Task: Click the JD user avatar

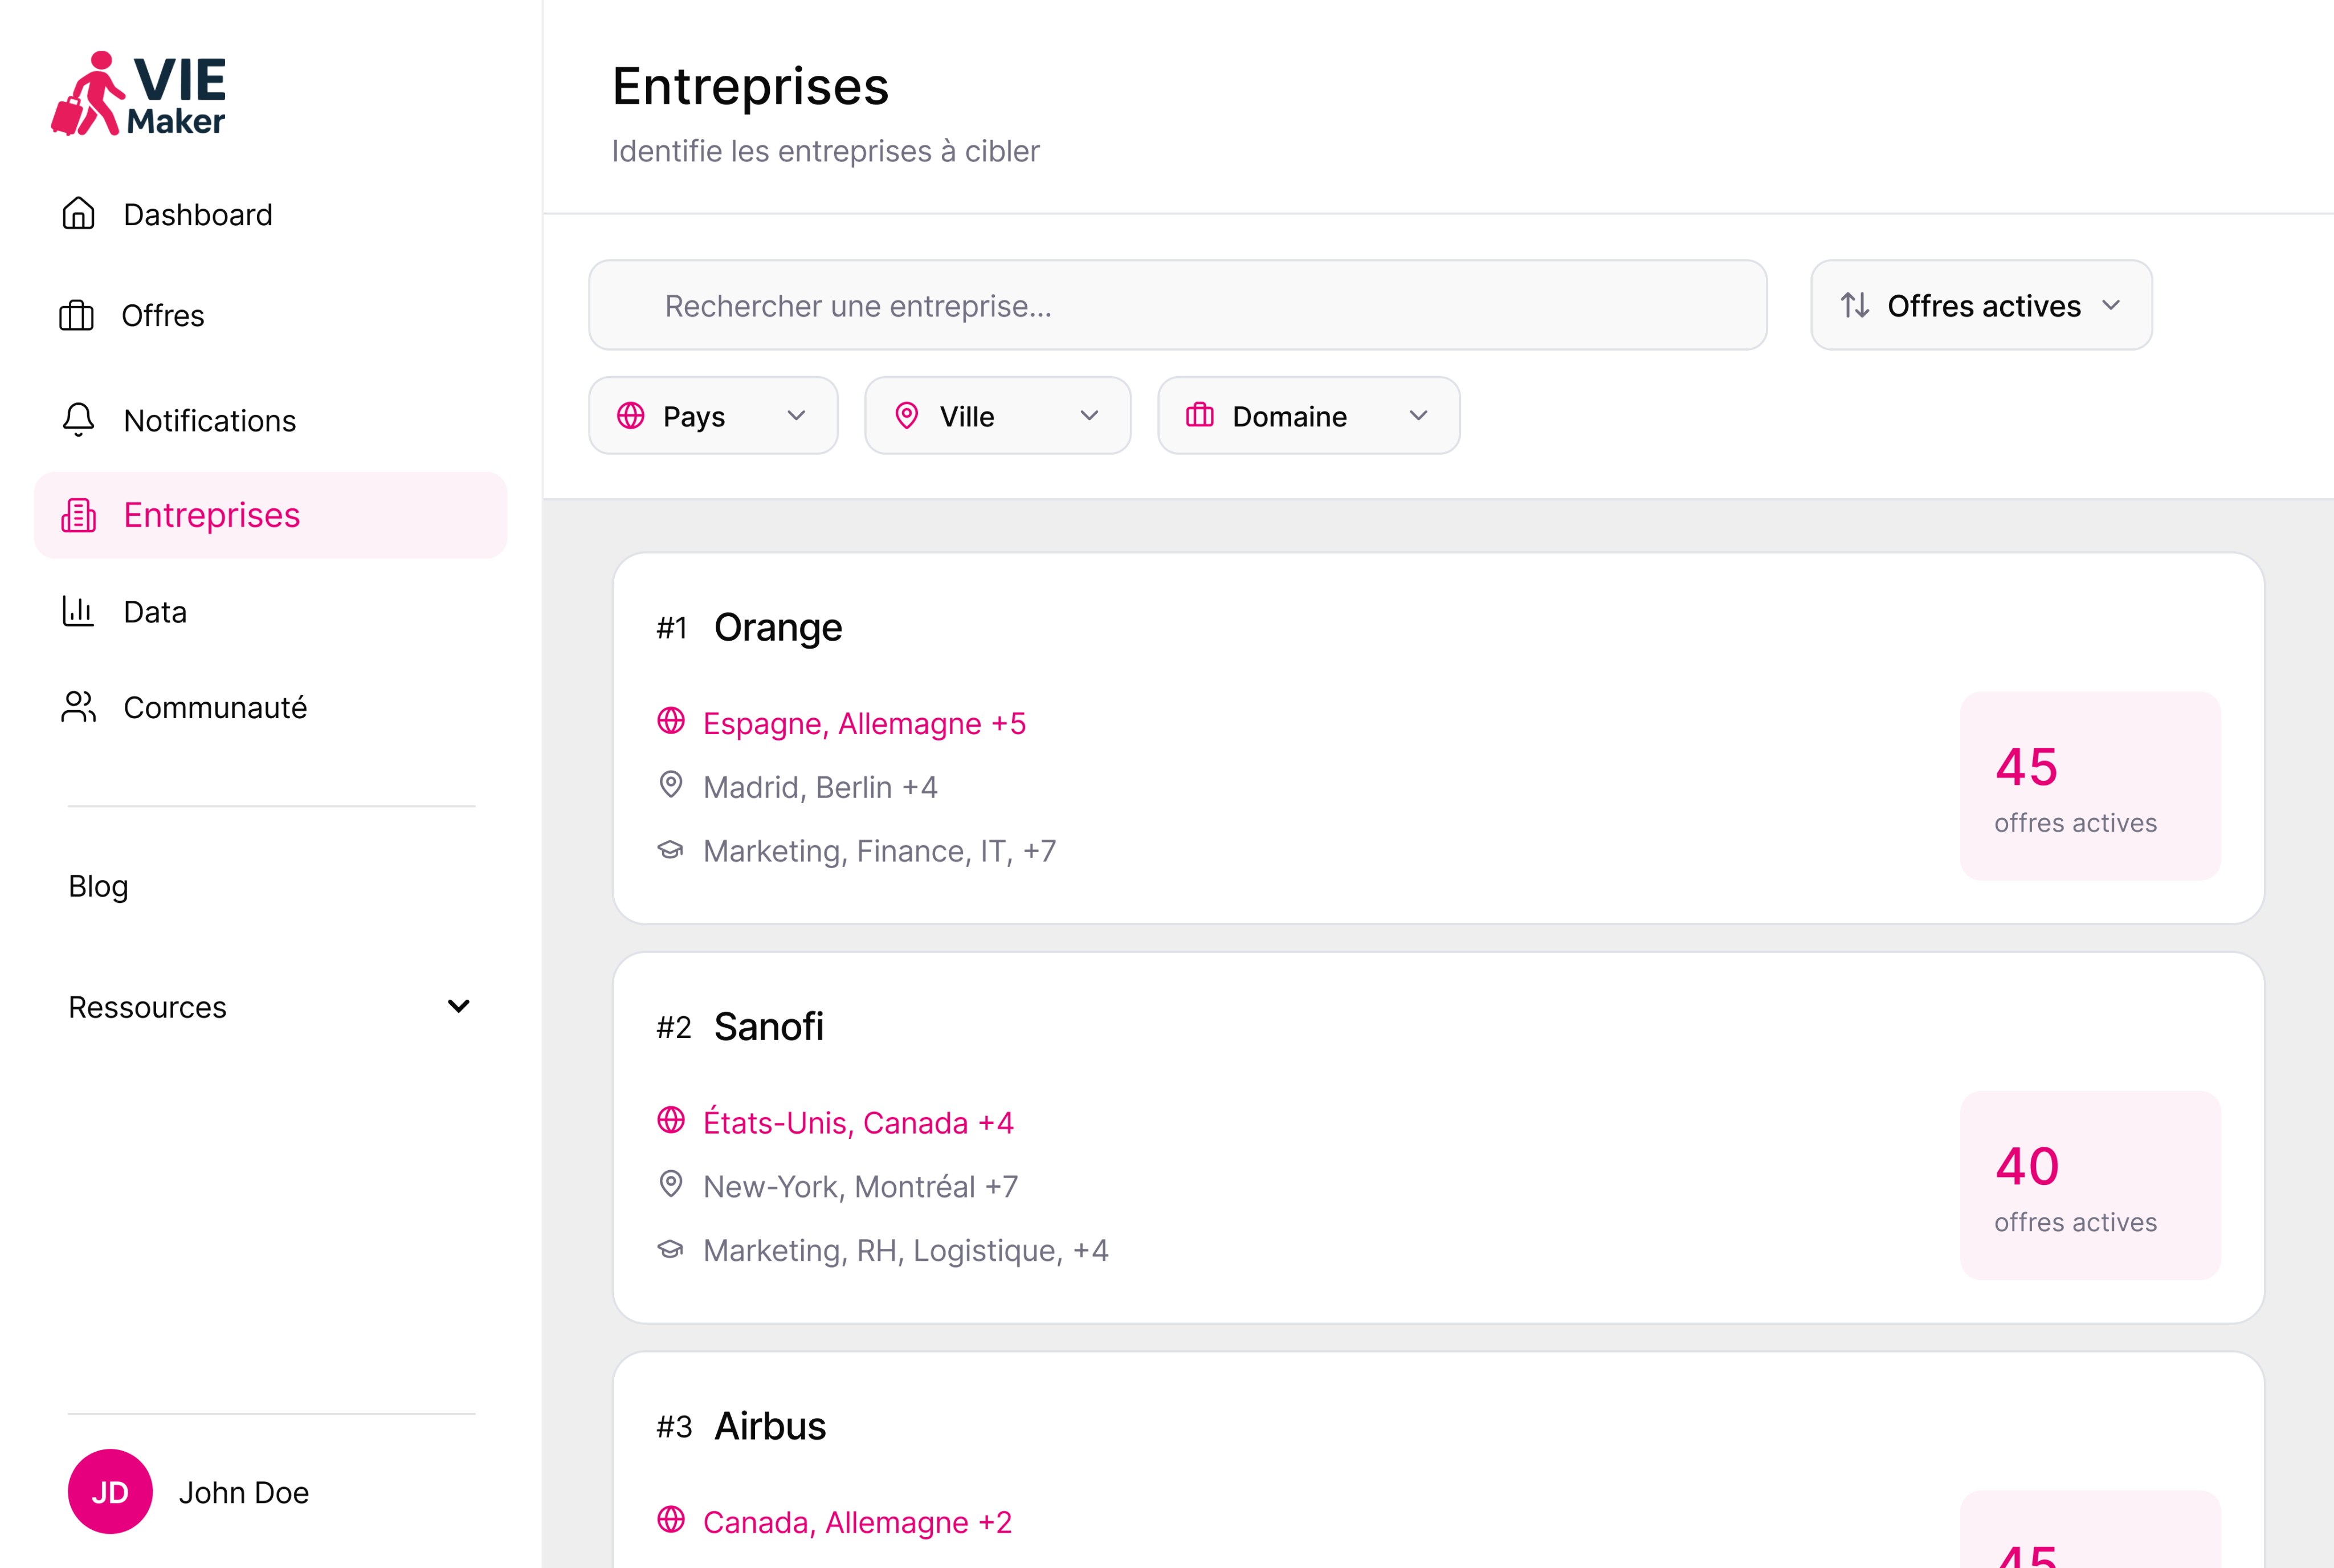Action: tap(110, 1492)
